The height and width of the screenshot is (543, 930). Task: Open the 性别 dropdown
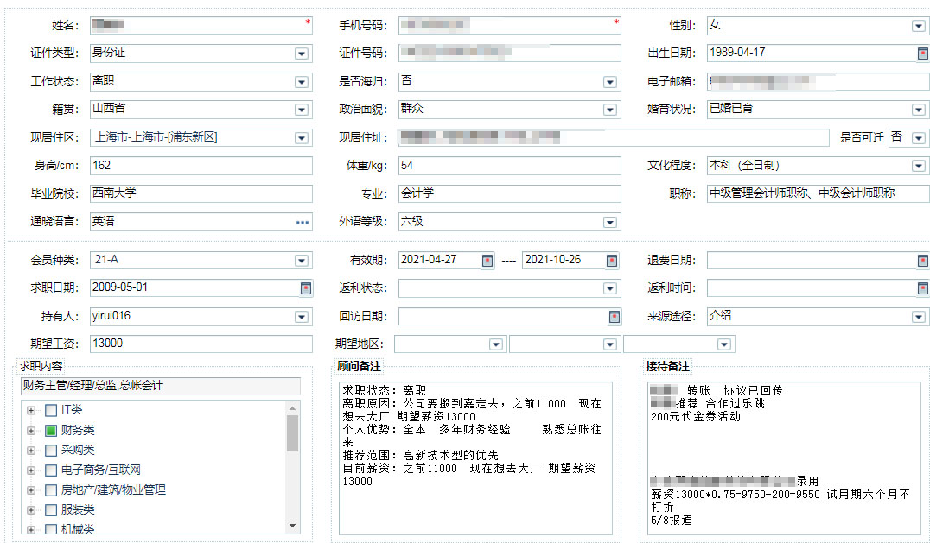pos(918,26)
